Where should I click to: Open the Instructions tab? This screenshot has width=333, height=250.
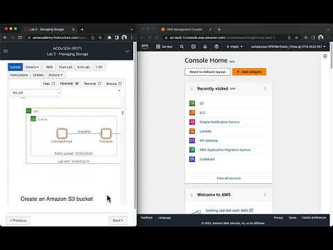(19, 75)
